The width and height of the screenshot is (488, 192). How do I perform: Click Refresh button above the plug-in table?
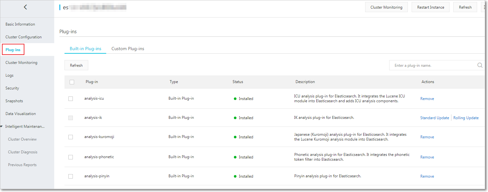[x=76, y=65]
